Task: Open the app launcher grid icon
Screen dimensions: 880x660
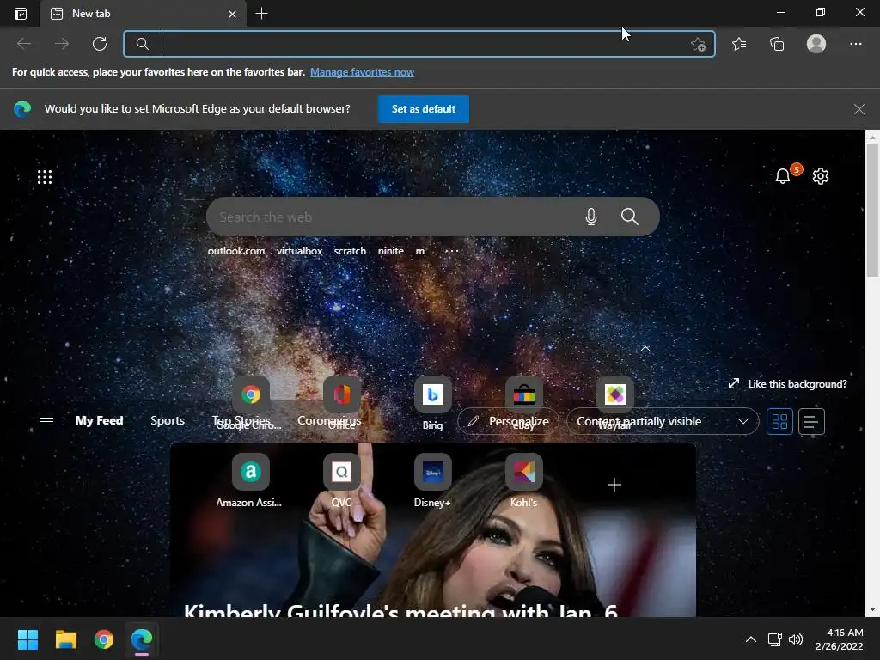Action: point(45,177)
